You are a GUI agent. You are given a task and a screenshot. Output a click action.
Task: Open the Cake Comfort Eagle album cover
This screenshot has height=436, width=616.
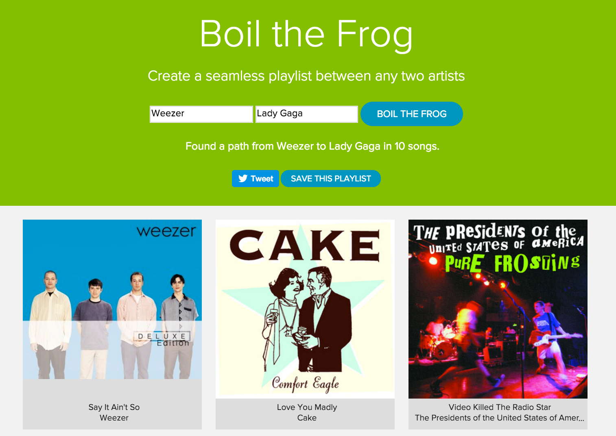pos(305,309)
